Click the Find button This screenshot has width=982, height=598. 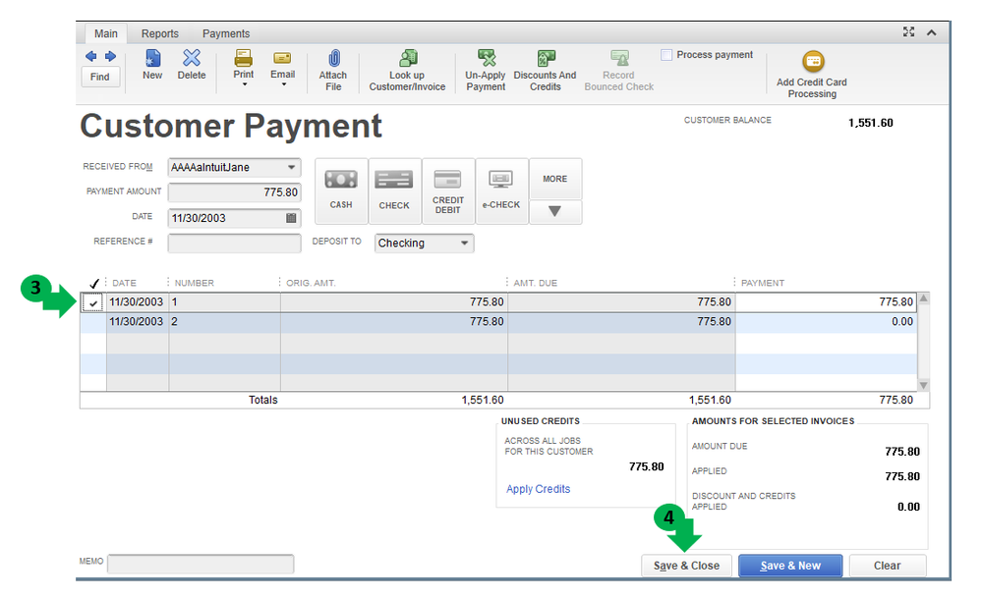[100, 77]
